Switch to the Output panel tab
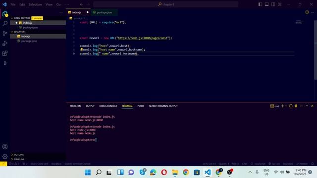This screenshot has width=317, height=178. click(x=90, y=106)
